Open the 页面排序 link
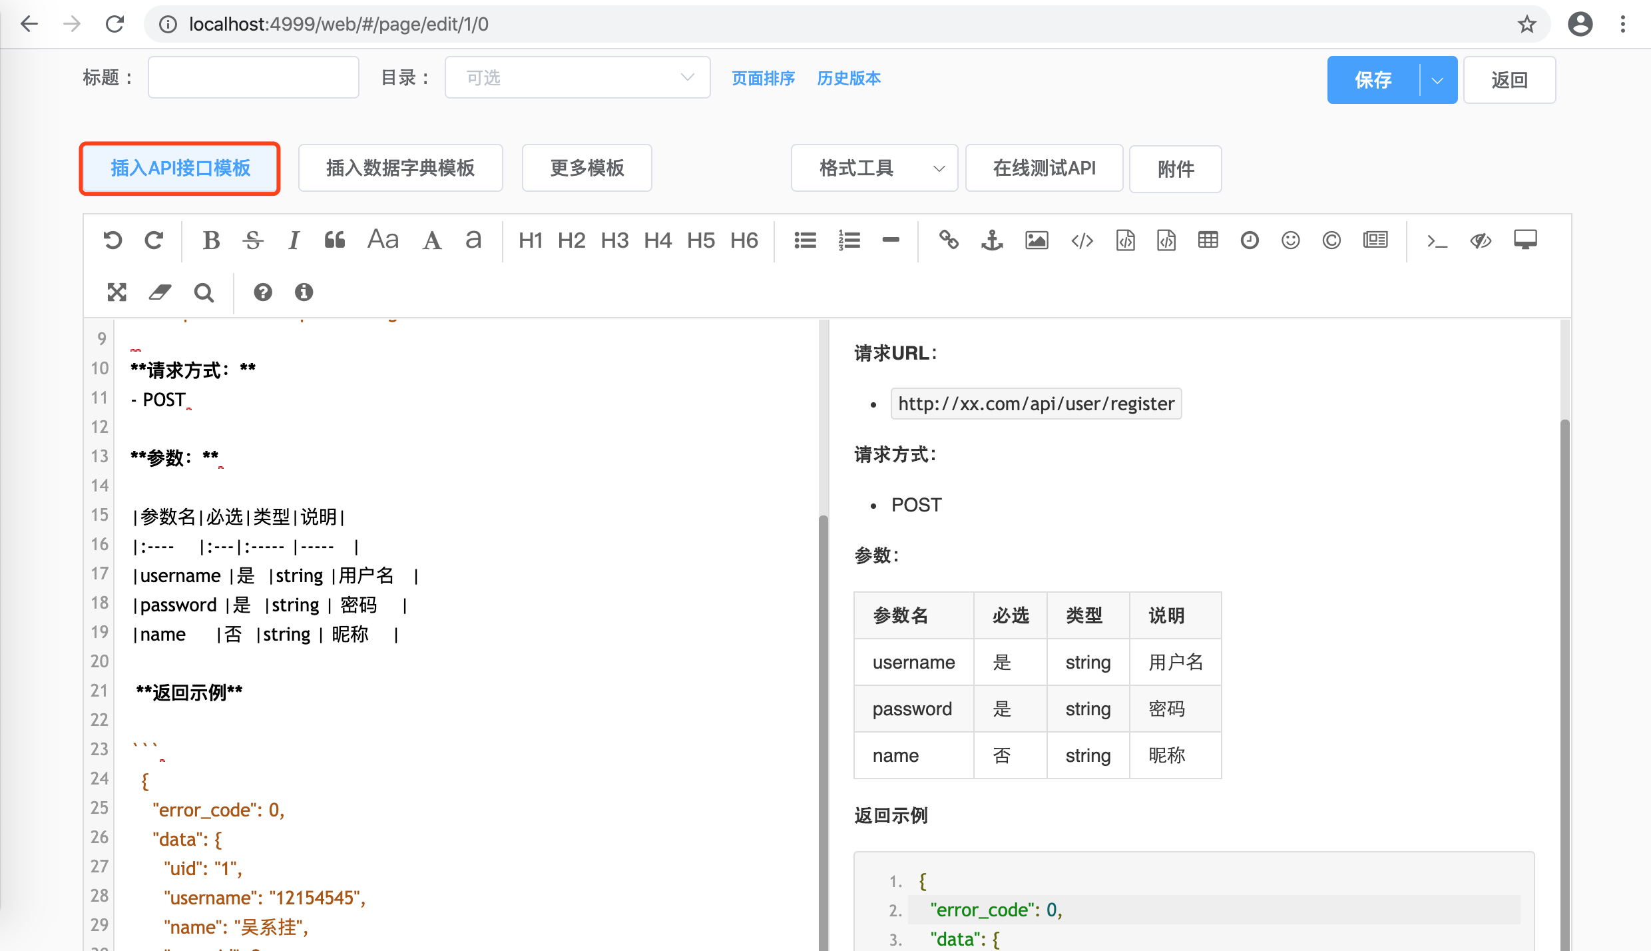This screenshot has width=1651, height=951. pos(763,79)
